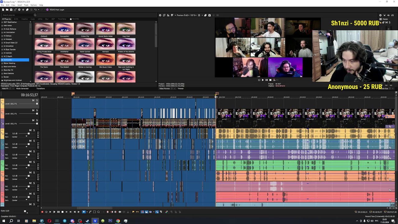Select Black and White in plug-in list

tap(10, 67)
